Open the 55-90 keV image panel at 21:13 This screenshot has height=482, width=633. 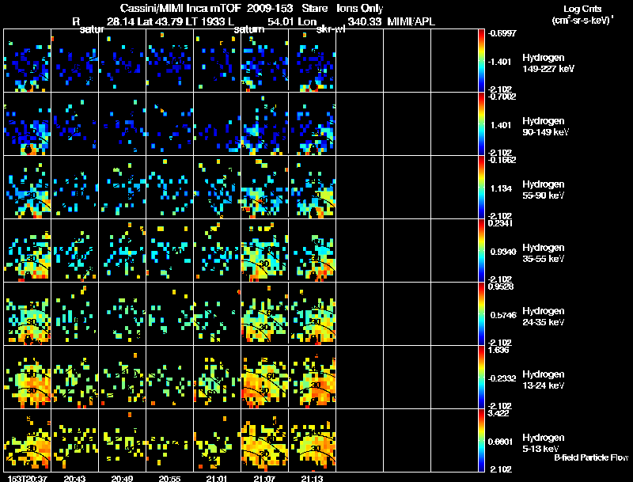coord(313,188)
